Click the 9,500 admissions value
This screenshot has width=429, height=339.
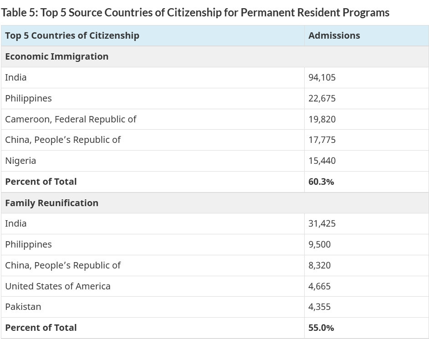tap(320, 244)
